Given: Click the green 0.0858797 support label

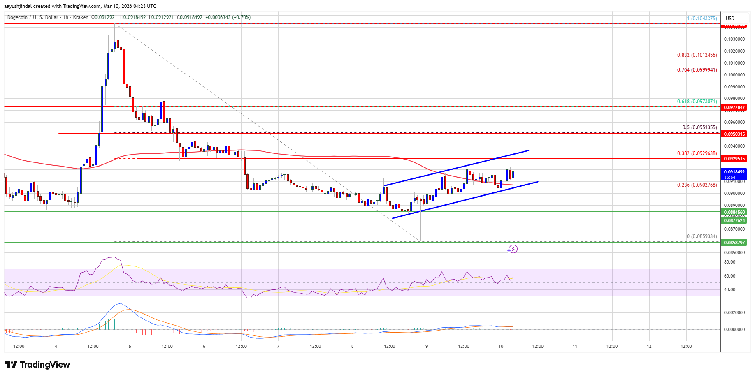Looking at the screenshot, I should pos(734,243).
